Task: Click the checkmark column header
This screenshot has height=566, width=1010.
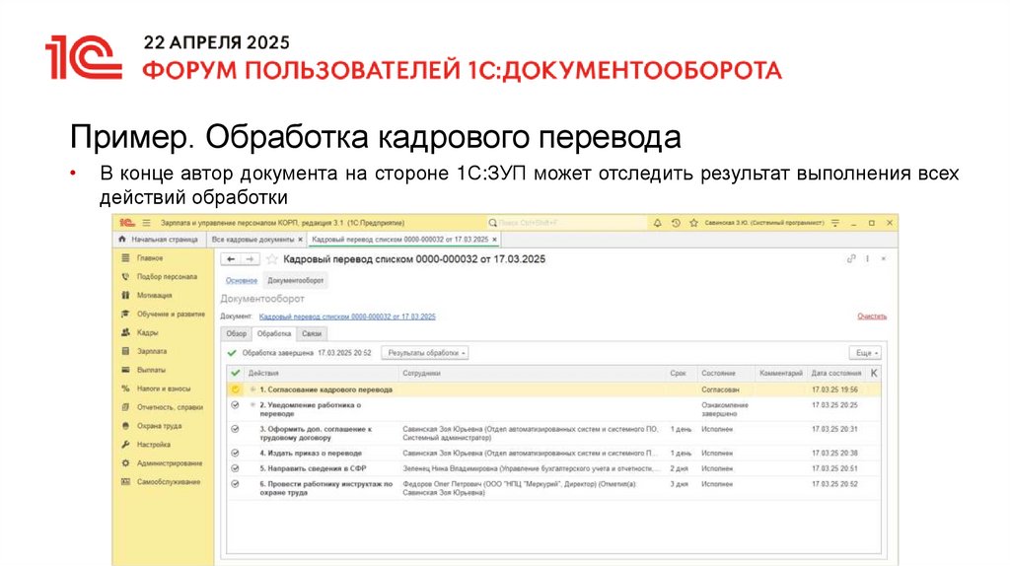Action: tap(235, 373)
